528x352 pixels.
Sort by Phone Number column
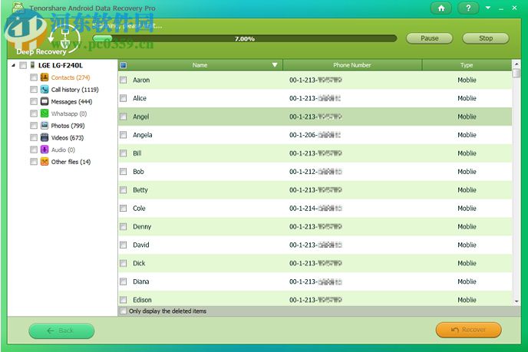pos(352,65)
